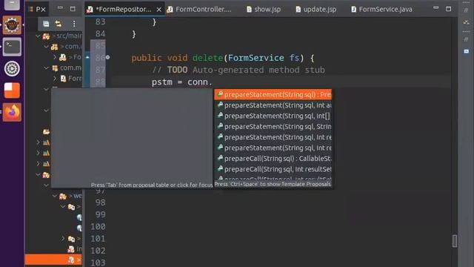Screen dimensions: 474x267
Task: Choose prepareStatement(String sql, Strin... proposal
Action: pyautogui.click(x=273, y=127)
